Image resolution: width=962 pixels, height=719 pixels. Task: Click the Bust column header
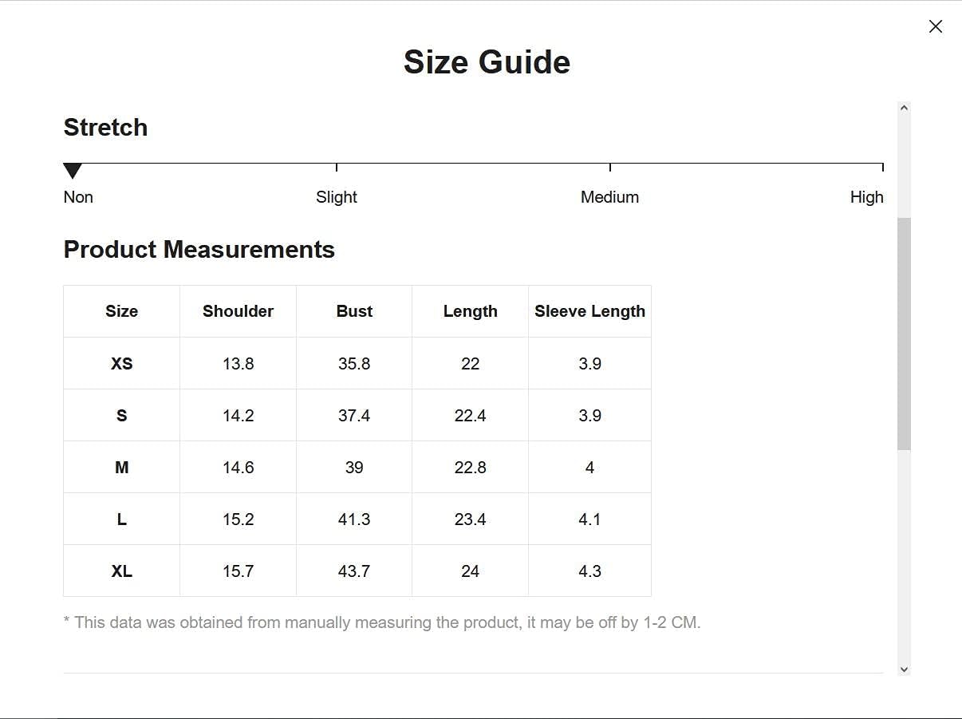[x=354, y=311]
